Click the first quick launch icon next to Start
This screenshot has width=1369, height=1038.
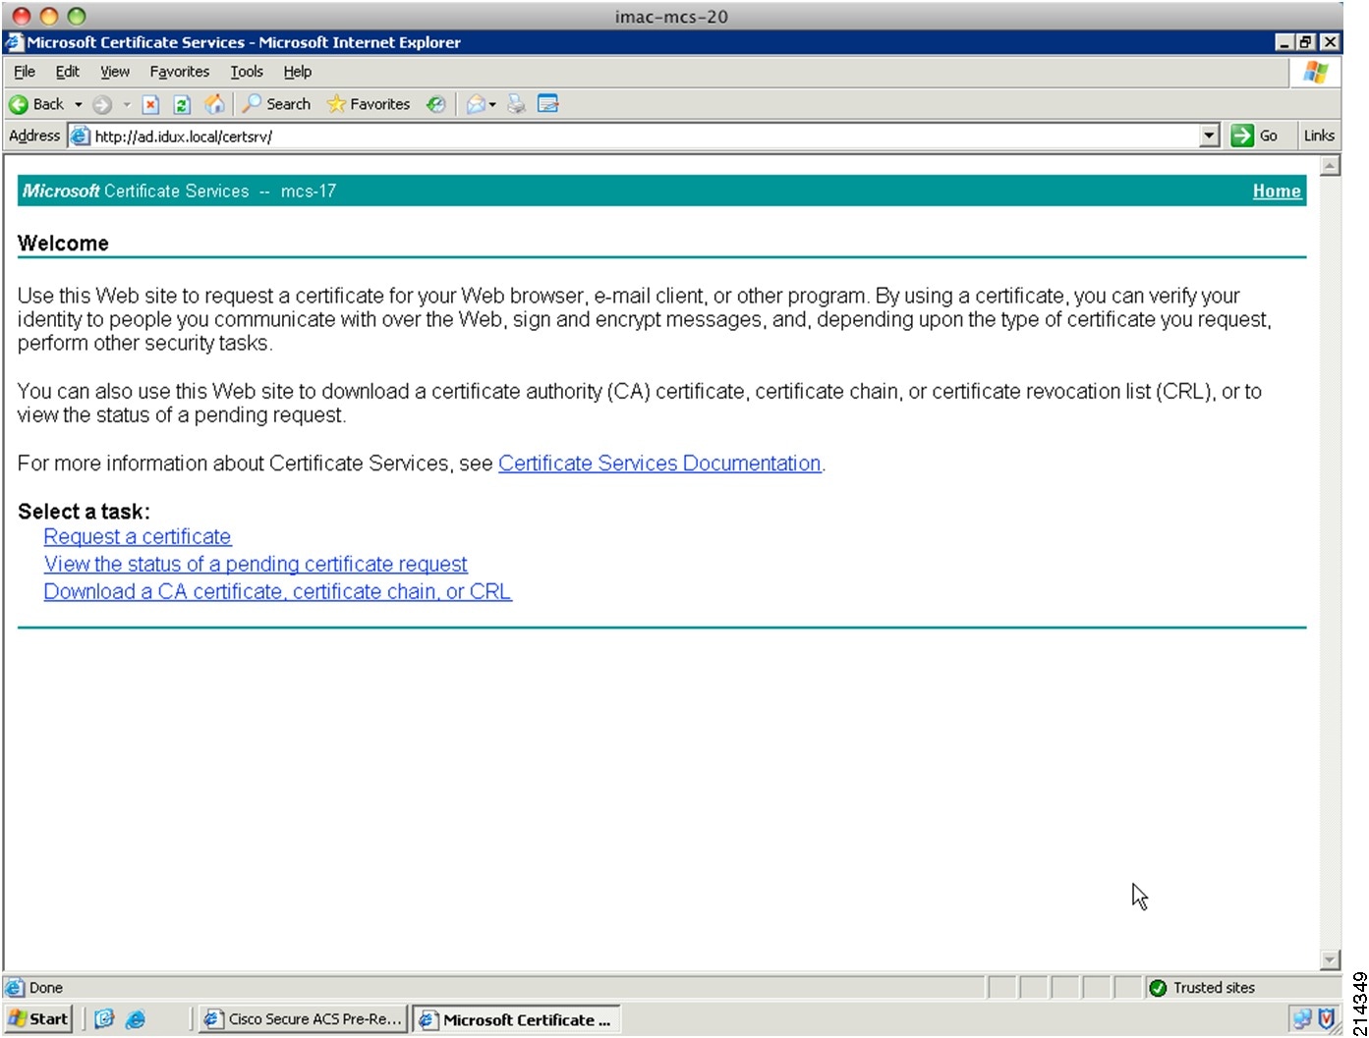coord(105,1019)
